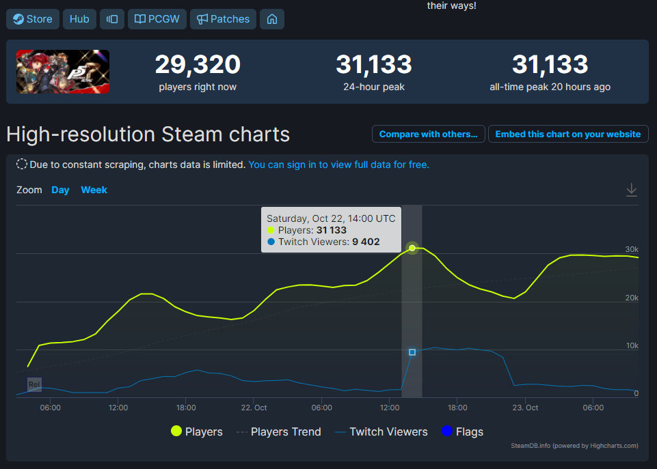The width and height of the screenshot is (657, 469).
Task: Click the home icon in the top navigation
Action: coord(271,18)
